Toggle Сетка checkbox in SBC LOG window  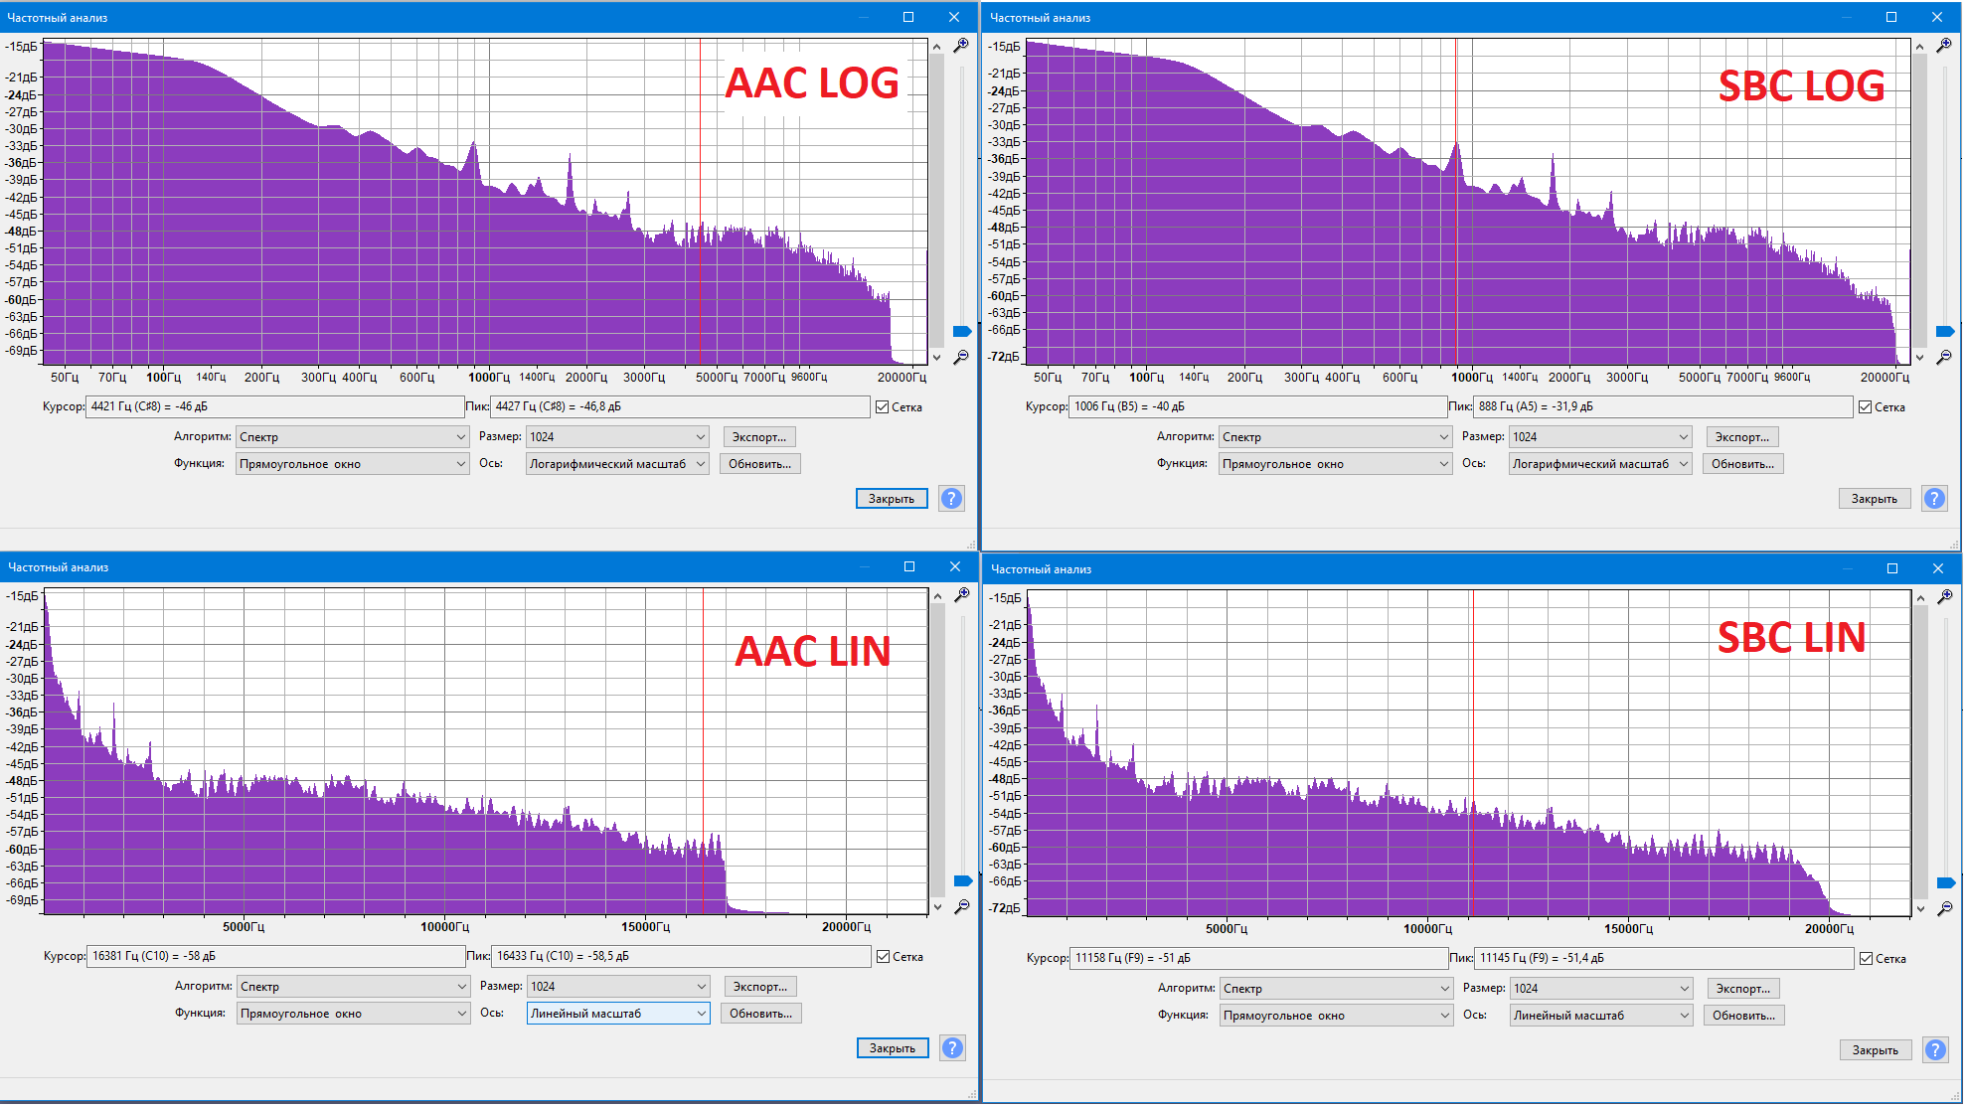[1866, 407]
